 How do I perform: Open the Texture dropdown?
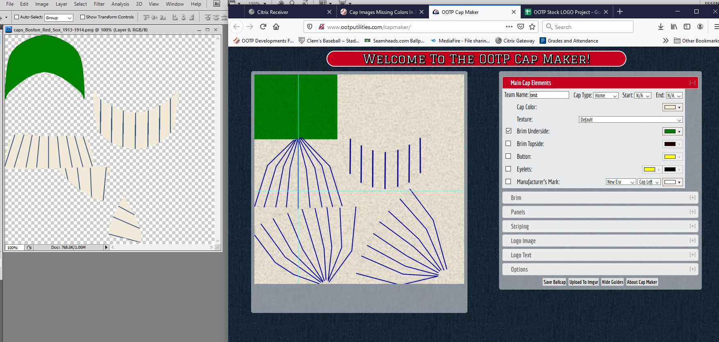tap(630, 119)
